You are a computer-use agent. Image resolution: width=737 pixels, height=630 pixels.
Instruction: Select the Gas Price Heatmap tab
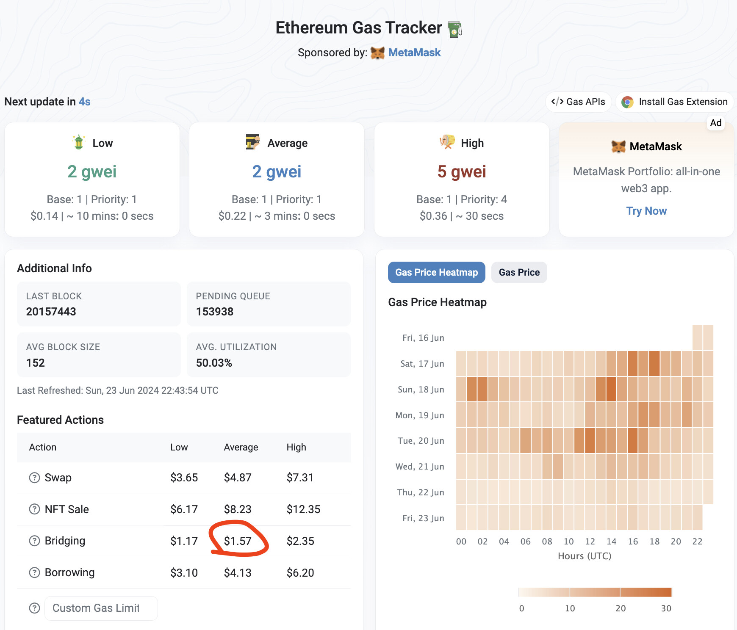(x=436, y=272)
